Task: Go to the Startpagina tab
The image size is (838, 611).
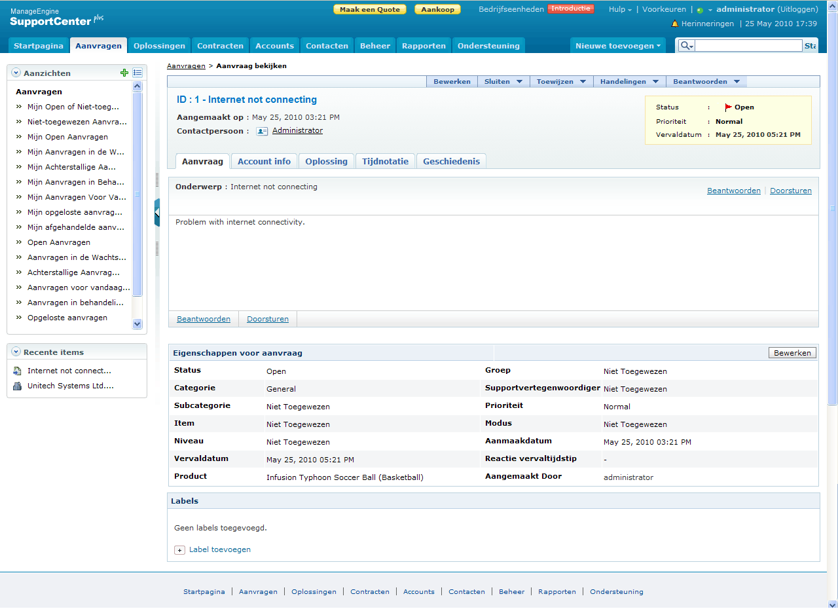Action: (39, 46)
